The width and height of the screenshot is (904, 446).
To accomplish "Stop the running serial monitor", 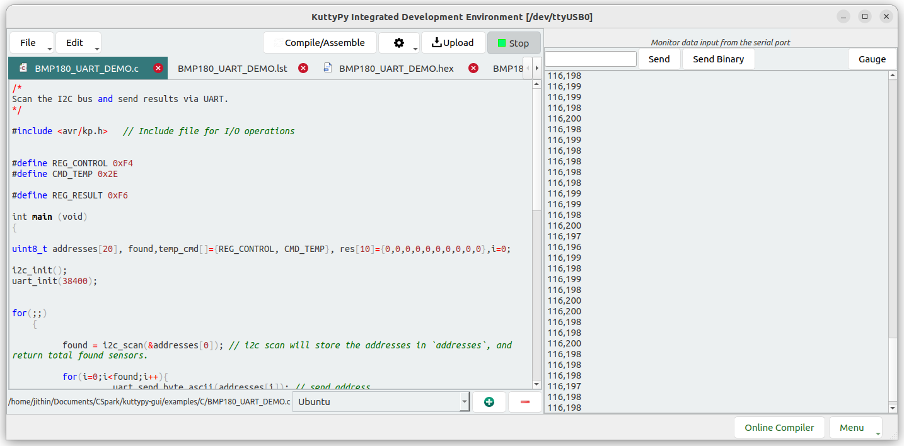I will pyautogui.click(x=513, y=43).
